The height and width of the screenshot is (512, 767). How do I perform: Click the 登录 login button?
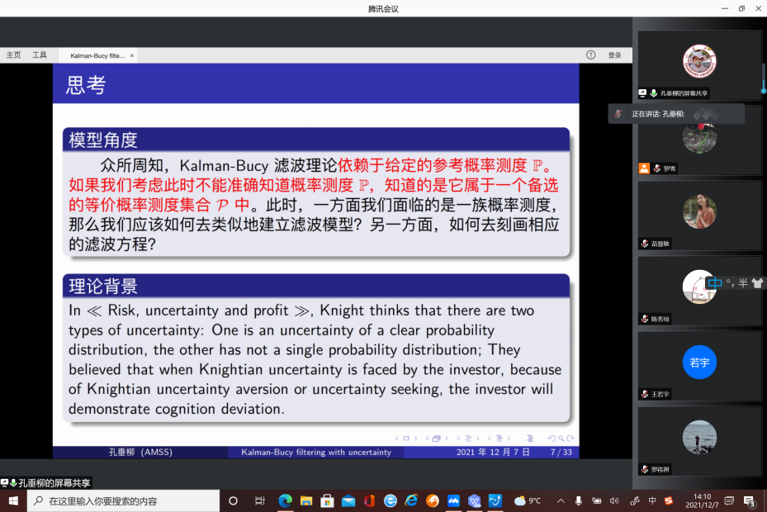(x=614, y=55)
